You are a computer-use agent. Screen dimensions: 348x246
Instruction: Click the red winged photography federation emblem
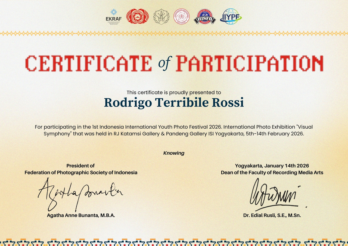(x=137, y=16)
